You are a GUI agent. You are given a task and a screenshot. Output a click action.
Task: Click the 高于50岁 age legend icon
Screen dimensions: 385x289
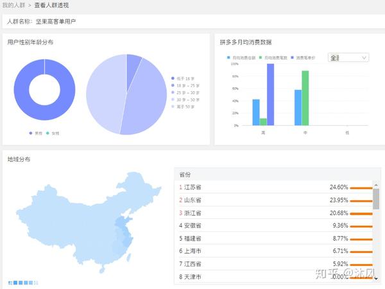(x=173, y=107)
